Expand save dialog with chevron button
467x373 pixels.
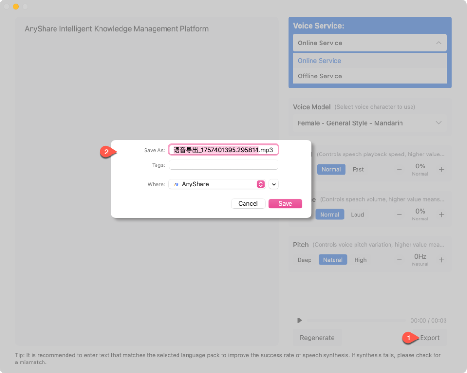click(x=274, y=184)
